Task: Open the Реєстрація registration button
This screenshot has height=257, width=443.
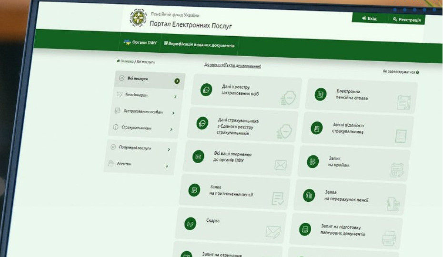Action: coord(406,20)
